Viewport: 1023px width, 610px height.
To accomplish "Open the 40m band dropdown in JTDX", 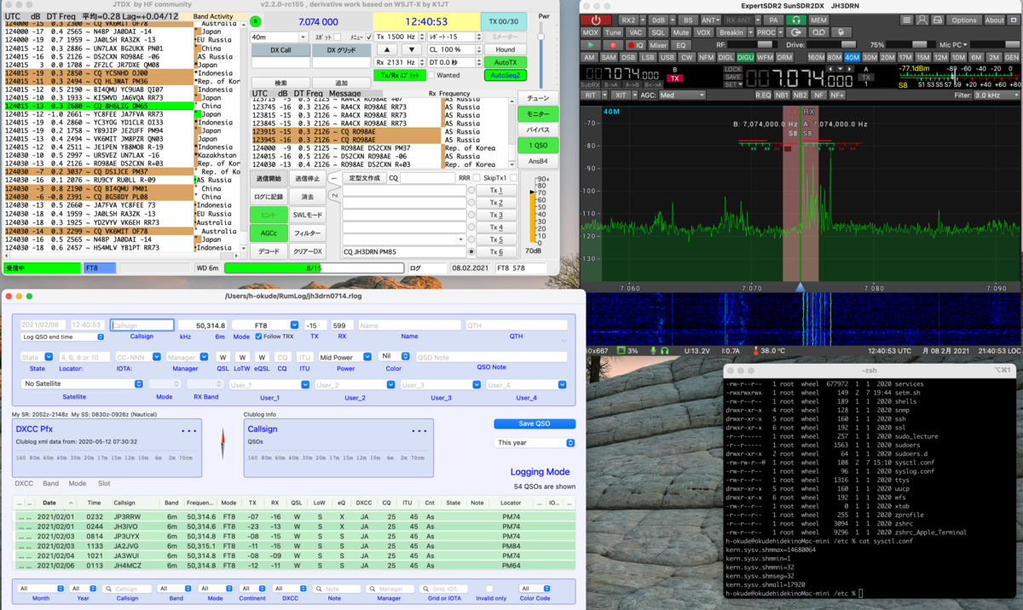I will 280,37.
